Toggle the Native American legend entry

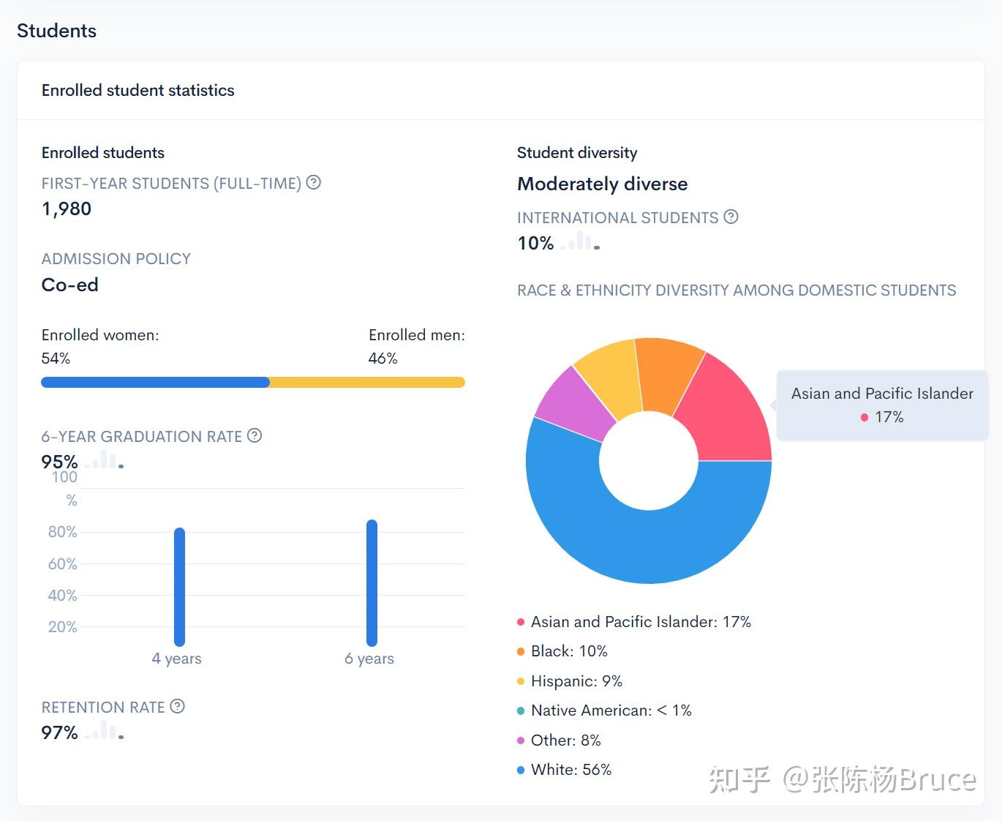(x=611, y=710)
